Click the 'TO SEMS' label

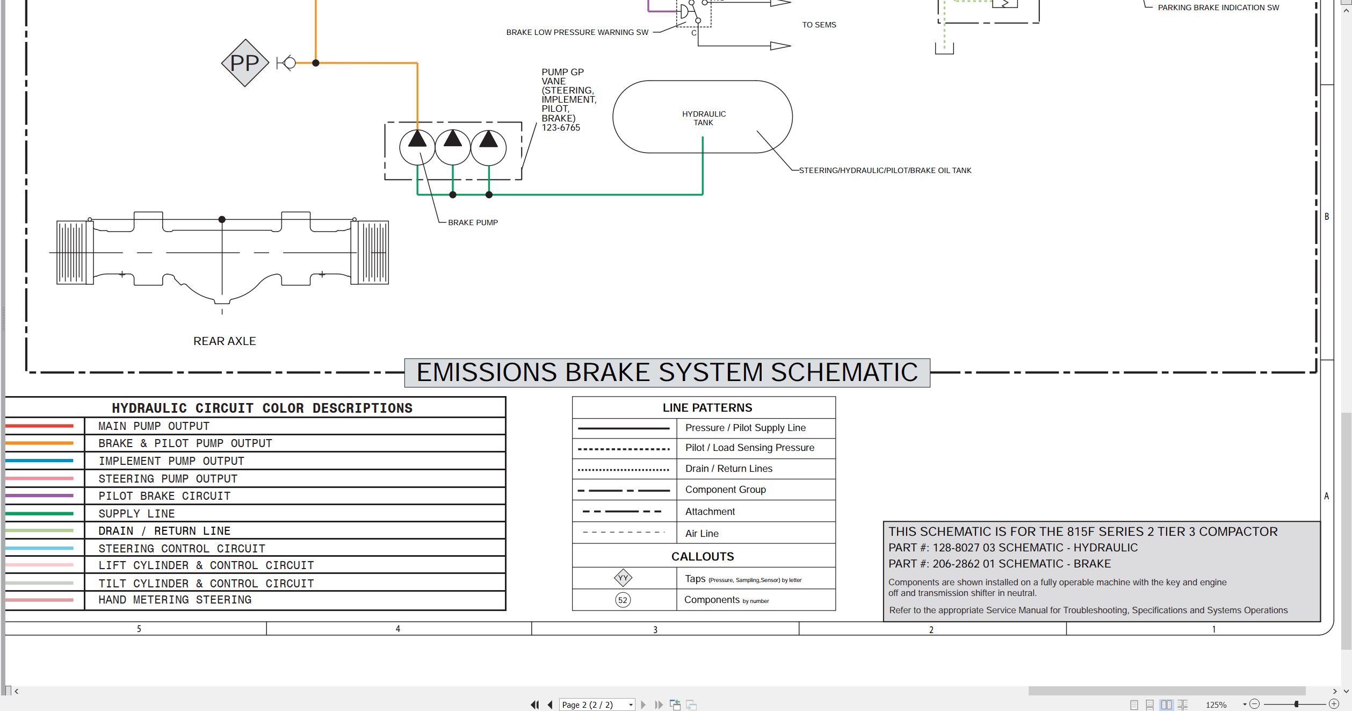coord(819,25)
